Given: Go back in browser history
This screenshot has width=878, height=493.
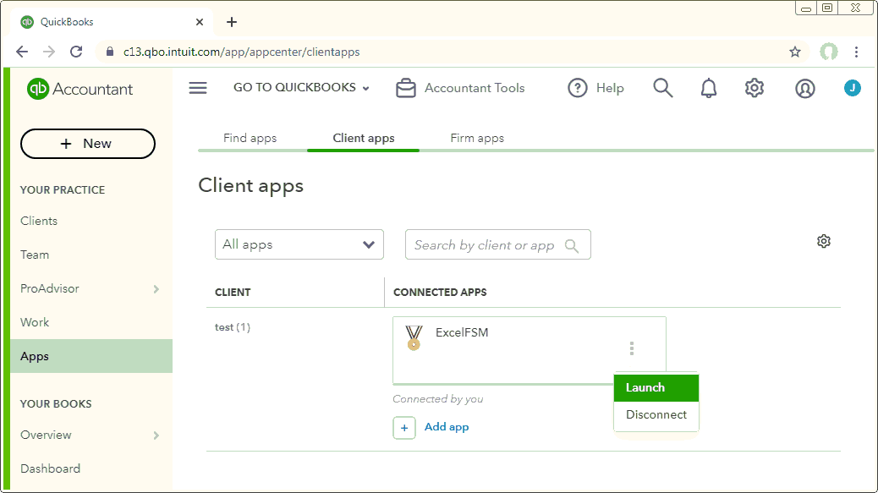Looking at the screenshot, I should click(22, 52).
